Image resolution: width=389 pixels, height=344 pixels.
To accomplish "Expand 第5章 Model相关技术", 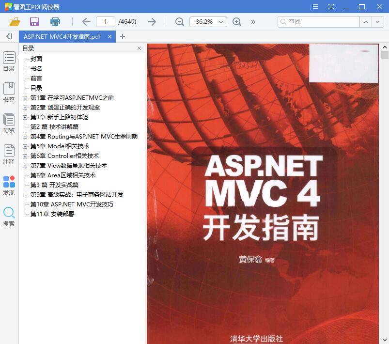I will pos(25,146).
